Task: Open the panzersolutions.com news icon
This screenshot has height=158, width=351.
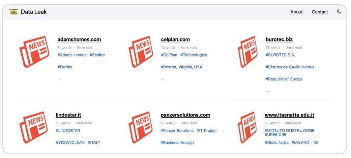Action: [140, 127]
